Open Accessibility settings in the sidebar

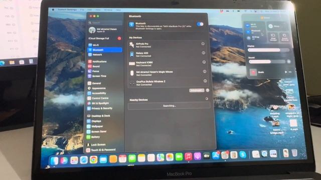coord(105,93)
